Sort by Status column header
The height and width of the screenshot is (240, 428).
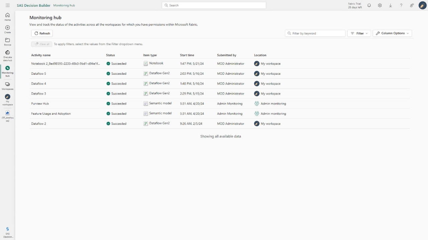point(110,55)
